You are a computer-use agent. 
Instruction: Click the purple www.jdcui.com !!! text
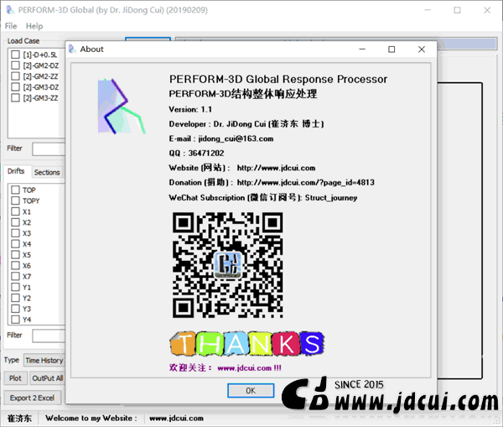249,368
